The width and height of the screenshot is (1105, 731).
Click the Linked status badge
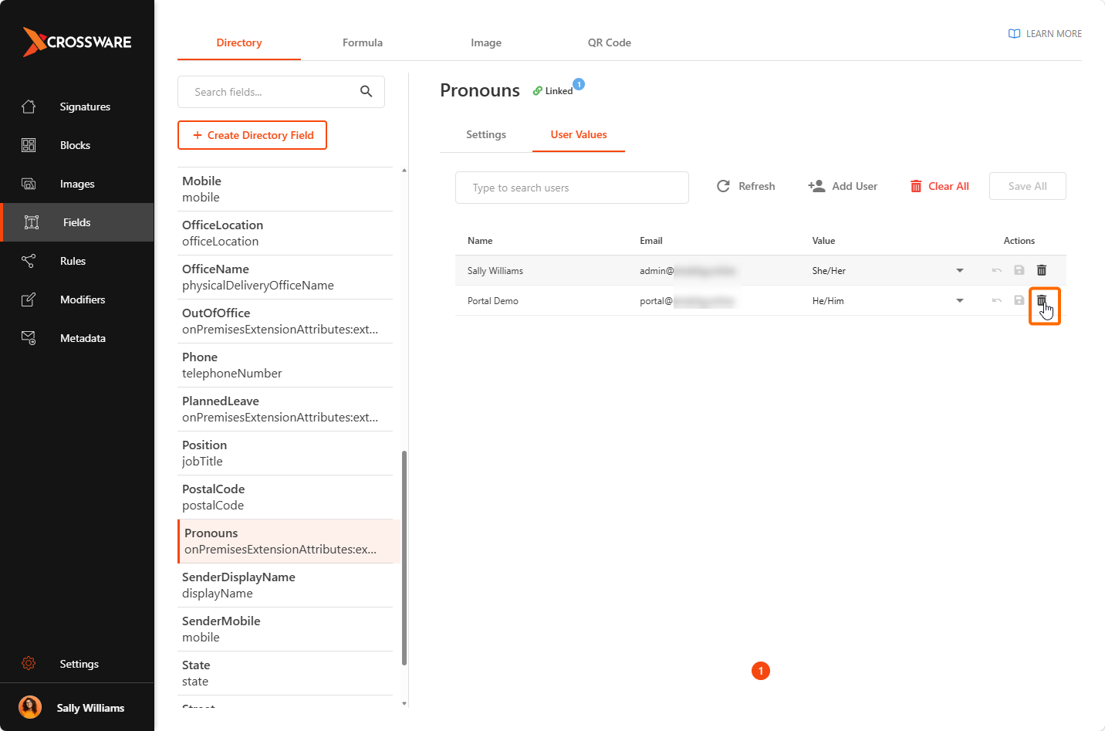click(x=553, y=91)
